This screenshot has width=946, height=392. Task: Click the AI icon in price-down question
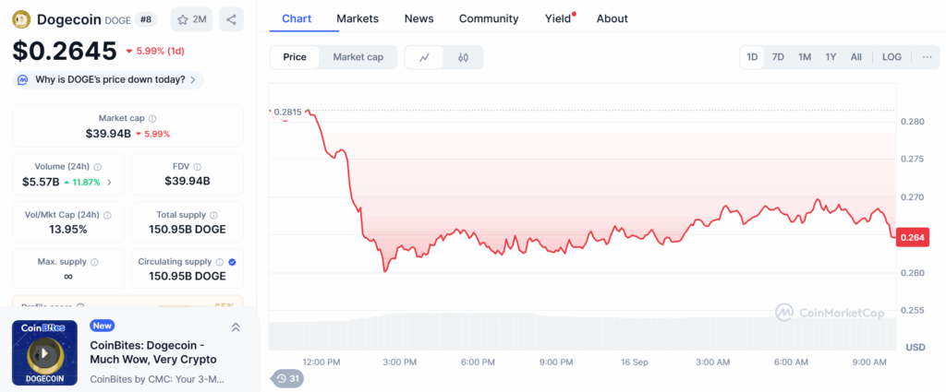(x=23, y=79)
